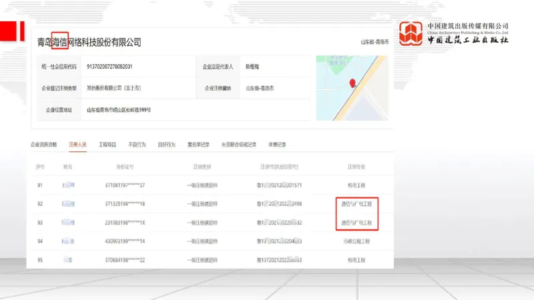Click the red location pin on the map
This screenshot has width=534, height=300.
[x=352, y=83]
